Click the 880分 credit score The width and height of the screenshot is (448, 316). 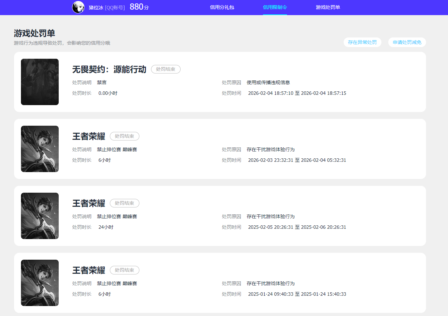point(139,7)
